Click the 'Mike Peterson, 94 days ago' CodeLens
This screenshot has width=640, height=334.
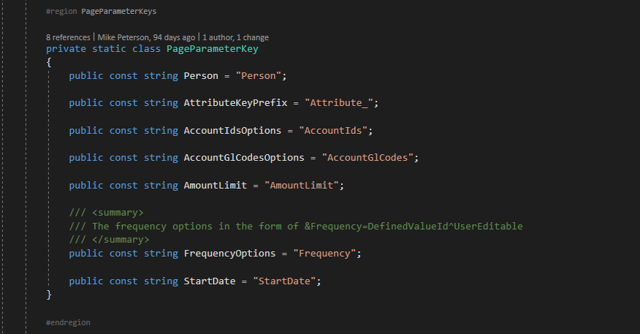click(146, 37)
